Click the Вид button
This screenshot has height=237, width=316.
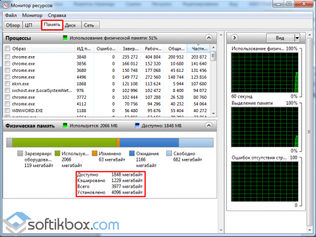coord(280,38)
